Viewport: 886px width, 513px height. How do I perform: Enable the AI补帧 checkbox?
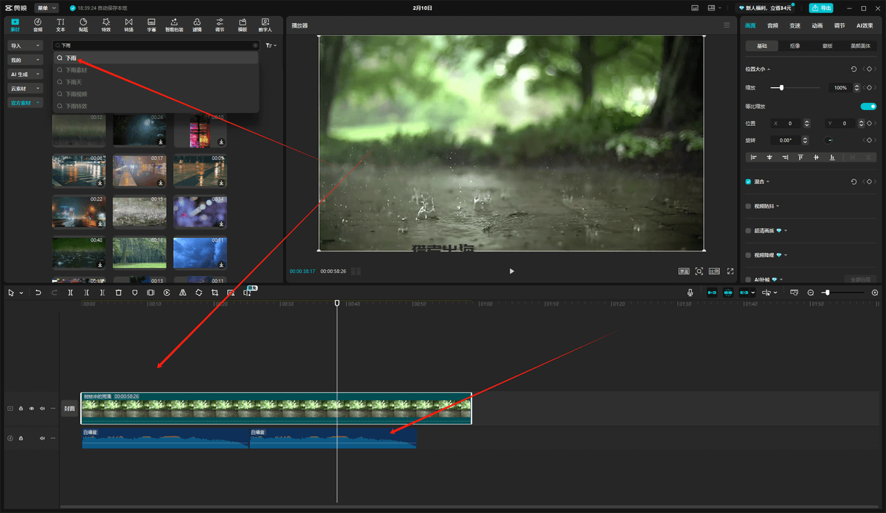tap(748, 279)
